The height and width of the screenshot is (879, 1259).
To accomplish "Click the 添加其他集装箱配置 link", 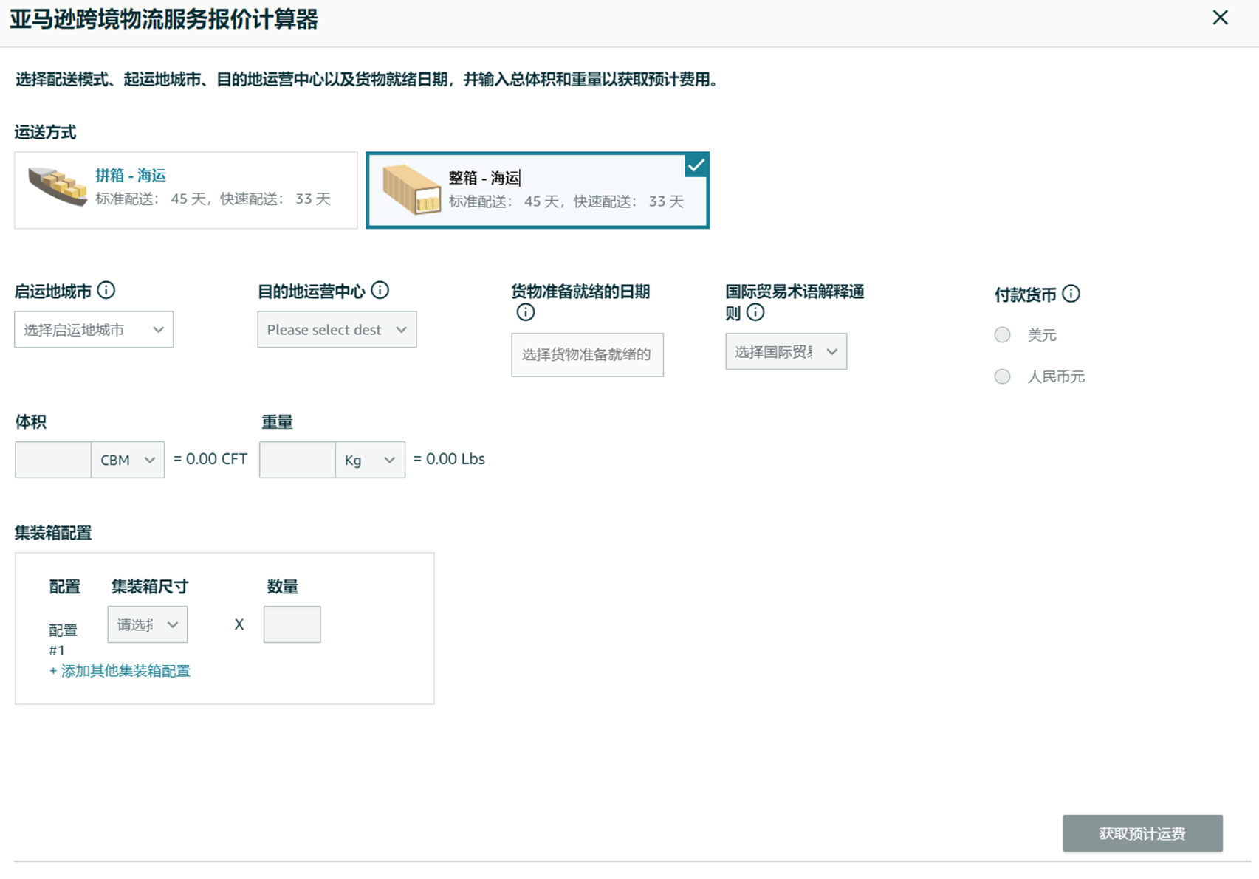I will coord(120,670).
